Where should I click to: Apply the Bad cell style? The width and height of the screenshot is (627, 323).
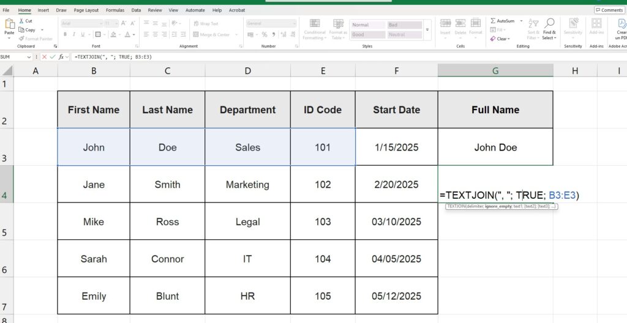404,25
